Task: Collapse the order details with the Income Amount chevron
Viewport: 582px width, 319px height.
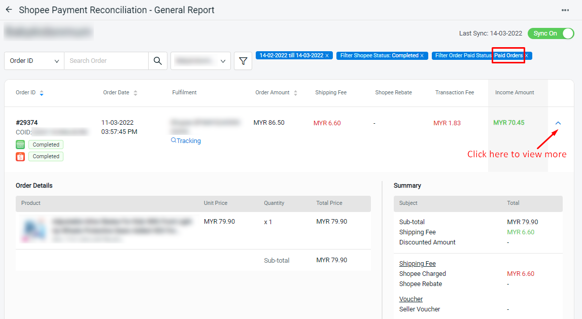Action: [x=558, y=123]
